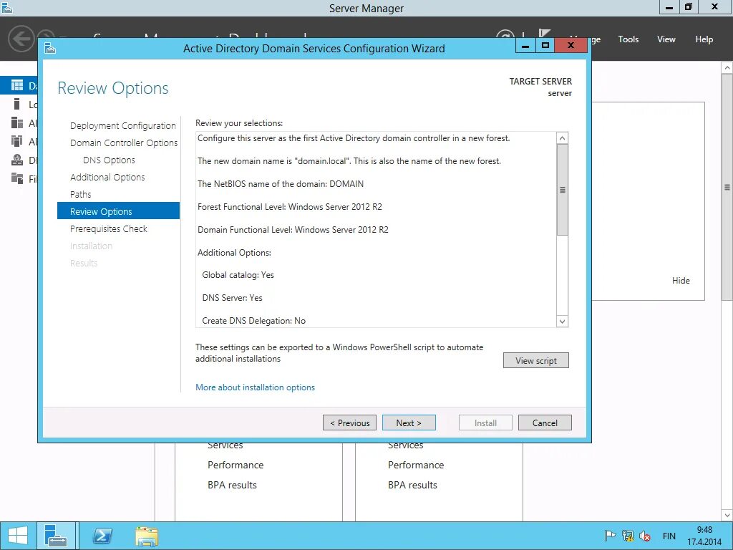This screenshot has width=733, height=550.
Task: Click Forest Functional Level line
Action: coord(290,207)
